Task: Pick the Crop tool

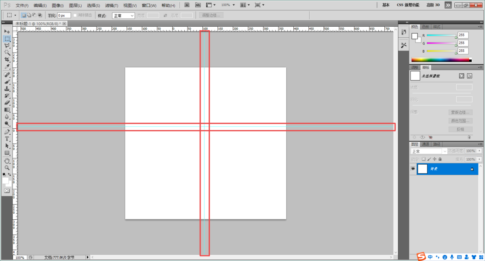Action: (7, 59)
